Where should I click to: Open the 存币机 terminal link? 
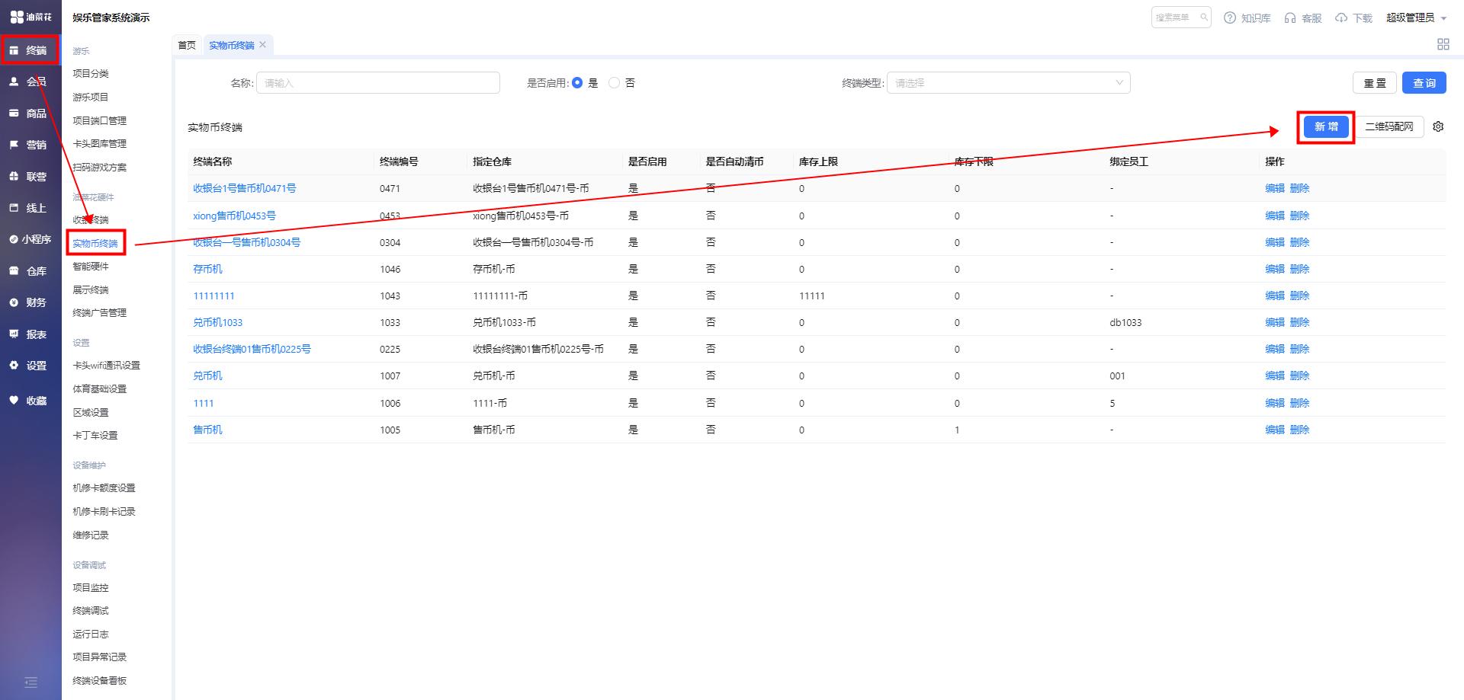point(207,269)
